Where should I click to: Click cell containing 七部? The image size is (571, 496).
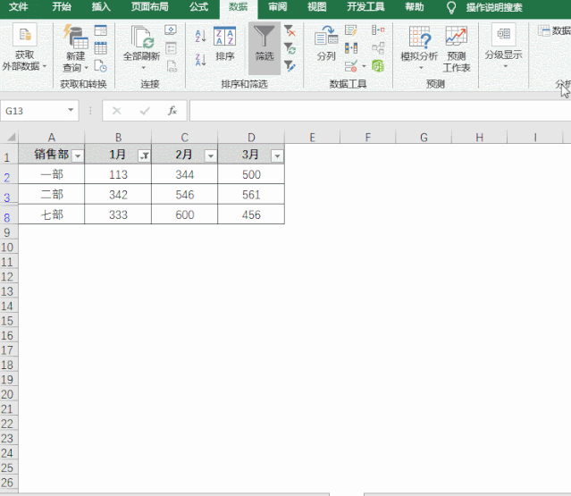click(x=51, y=214)
